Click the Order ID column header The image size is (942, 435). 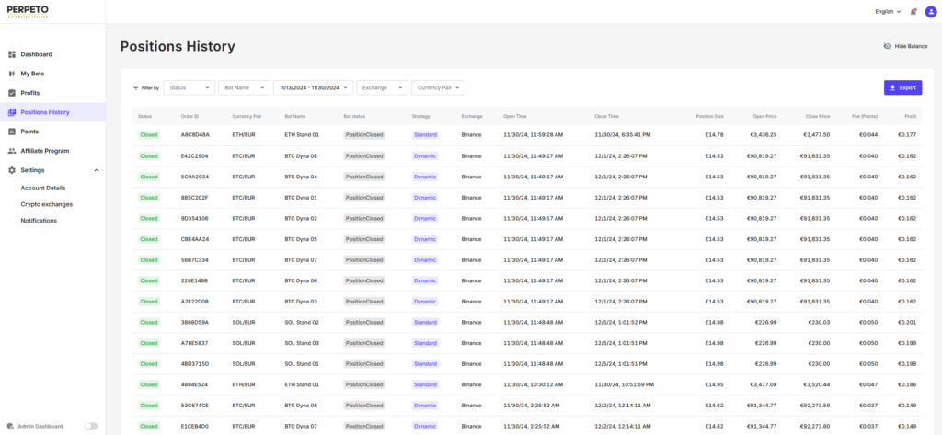tap(190, 116)
